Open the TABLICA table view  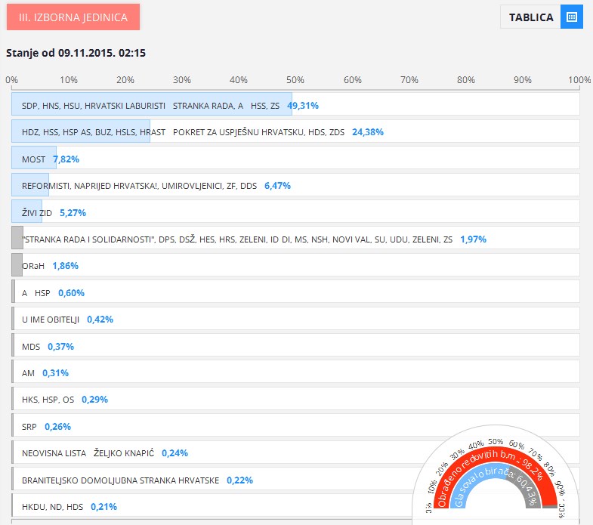[531, 17]
